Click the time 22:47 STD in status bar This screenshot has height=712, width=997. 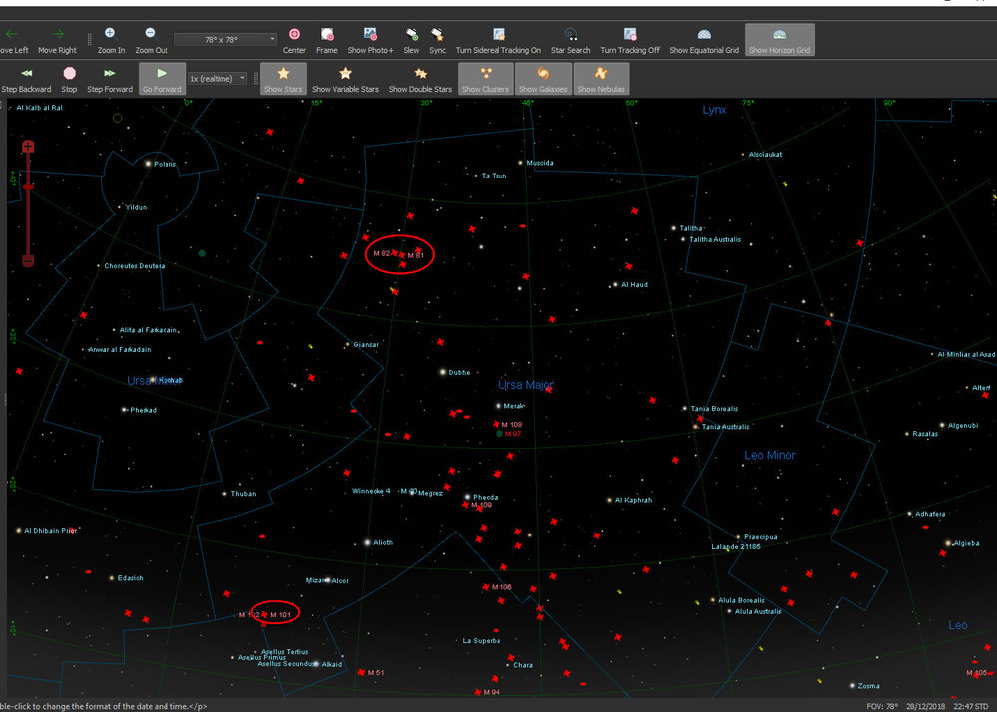(971, 706)
